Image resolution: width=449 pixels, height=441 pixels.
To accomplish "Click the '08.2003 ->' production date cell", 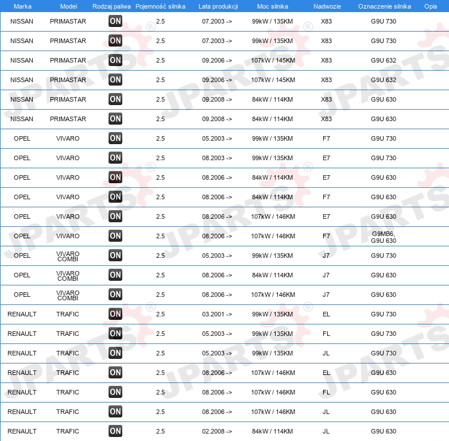I will tap(217, 158).
